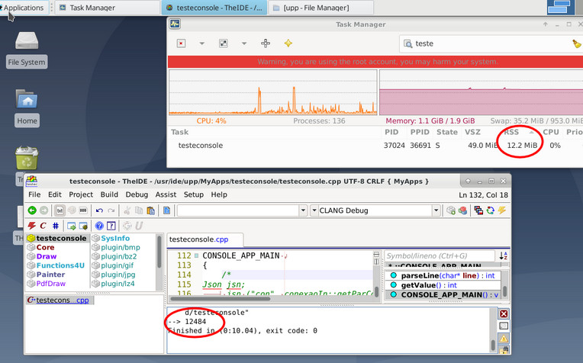Expand the dropdown arrow beside the red X icon

(x=201, y=43)
